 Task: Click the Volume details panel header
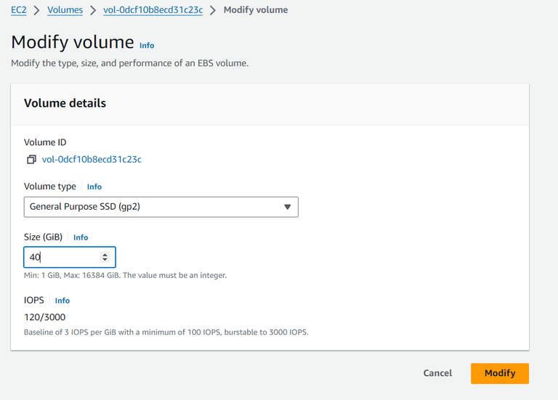coord(65,103)
